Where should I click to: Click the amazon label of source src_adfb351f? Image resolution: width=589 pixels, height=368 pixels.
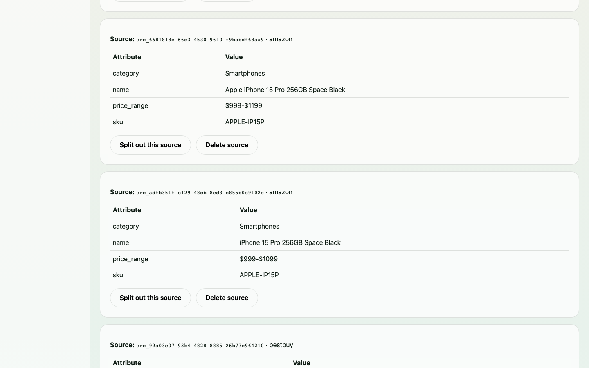(x=281, y=192)
